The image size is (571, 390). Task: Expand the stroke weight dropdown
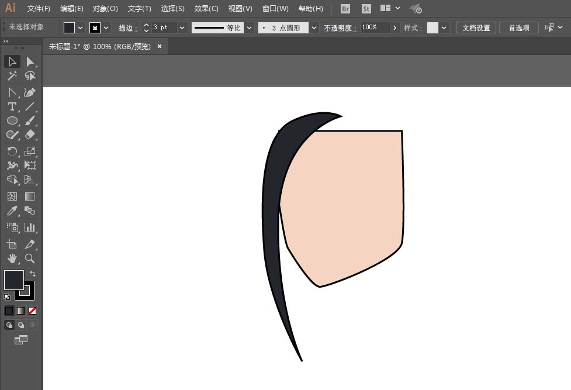(182, 27)
